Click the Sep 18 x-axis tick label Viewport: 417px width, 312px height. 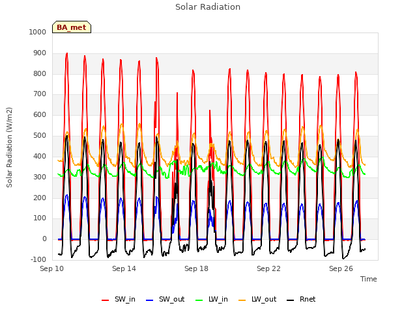(196, 268)
